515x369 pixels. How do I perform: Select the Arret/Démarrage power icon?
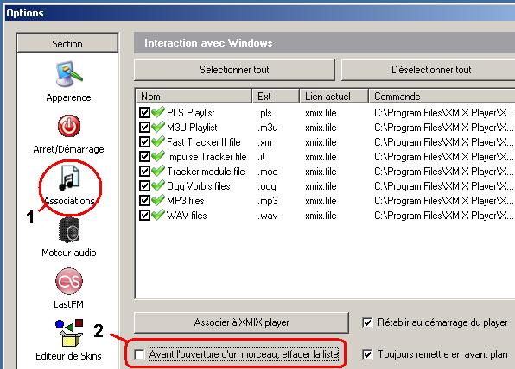pos(69,126)
